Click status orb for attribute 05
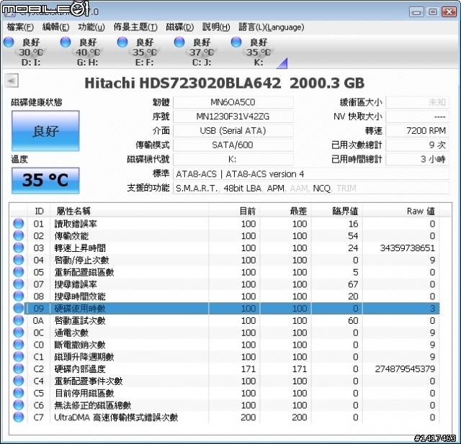Viewport: 461px width, 444px height. [19, 272]
